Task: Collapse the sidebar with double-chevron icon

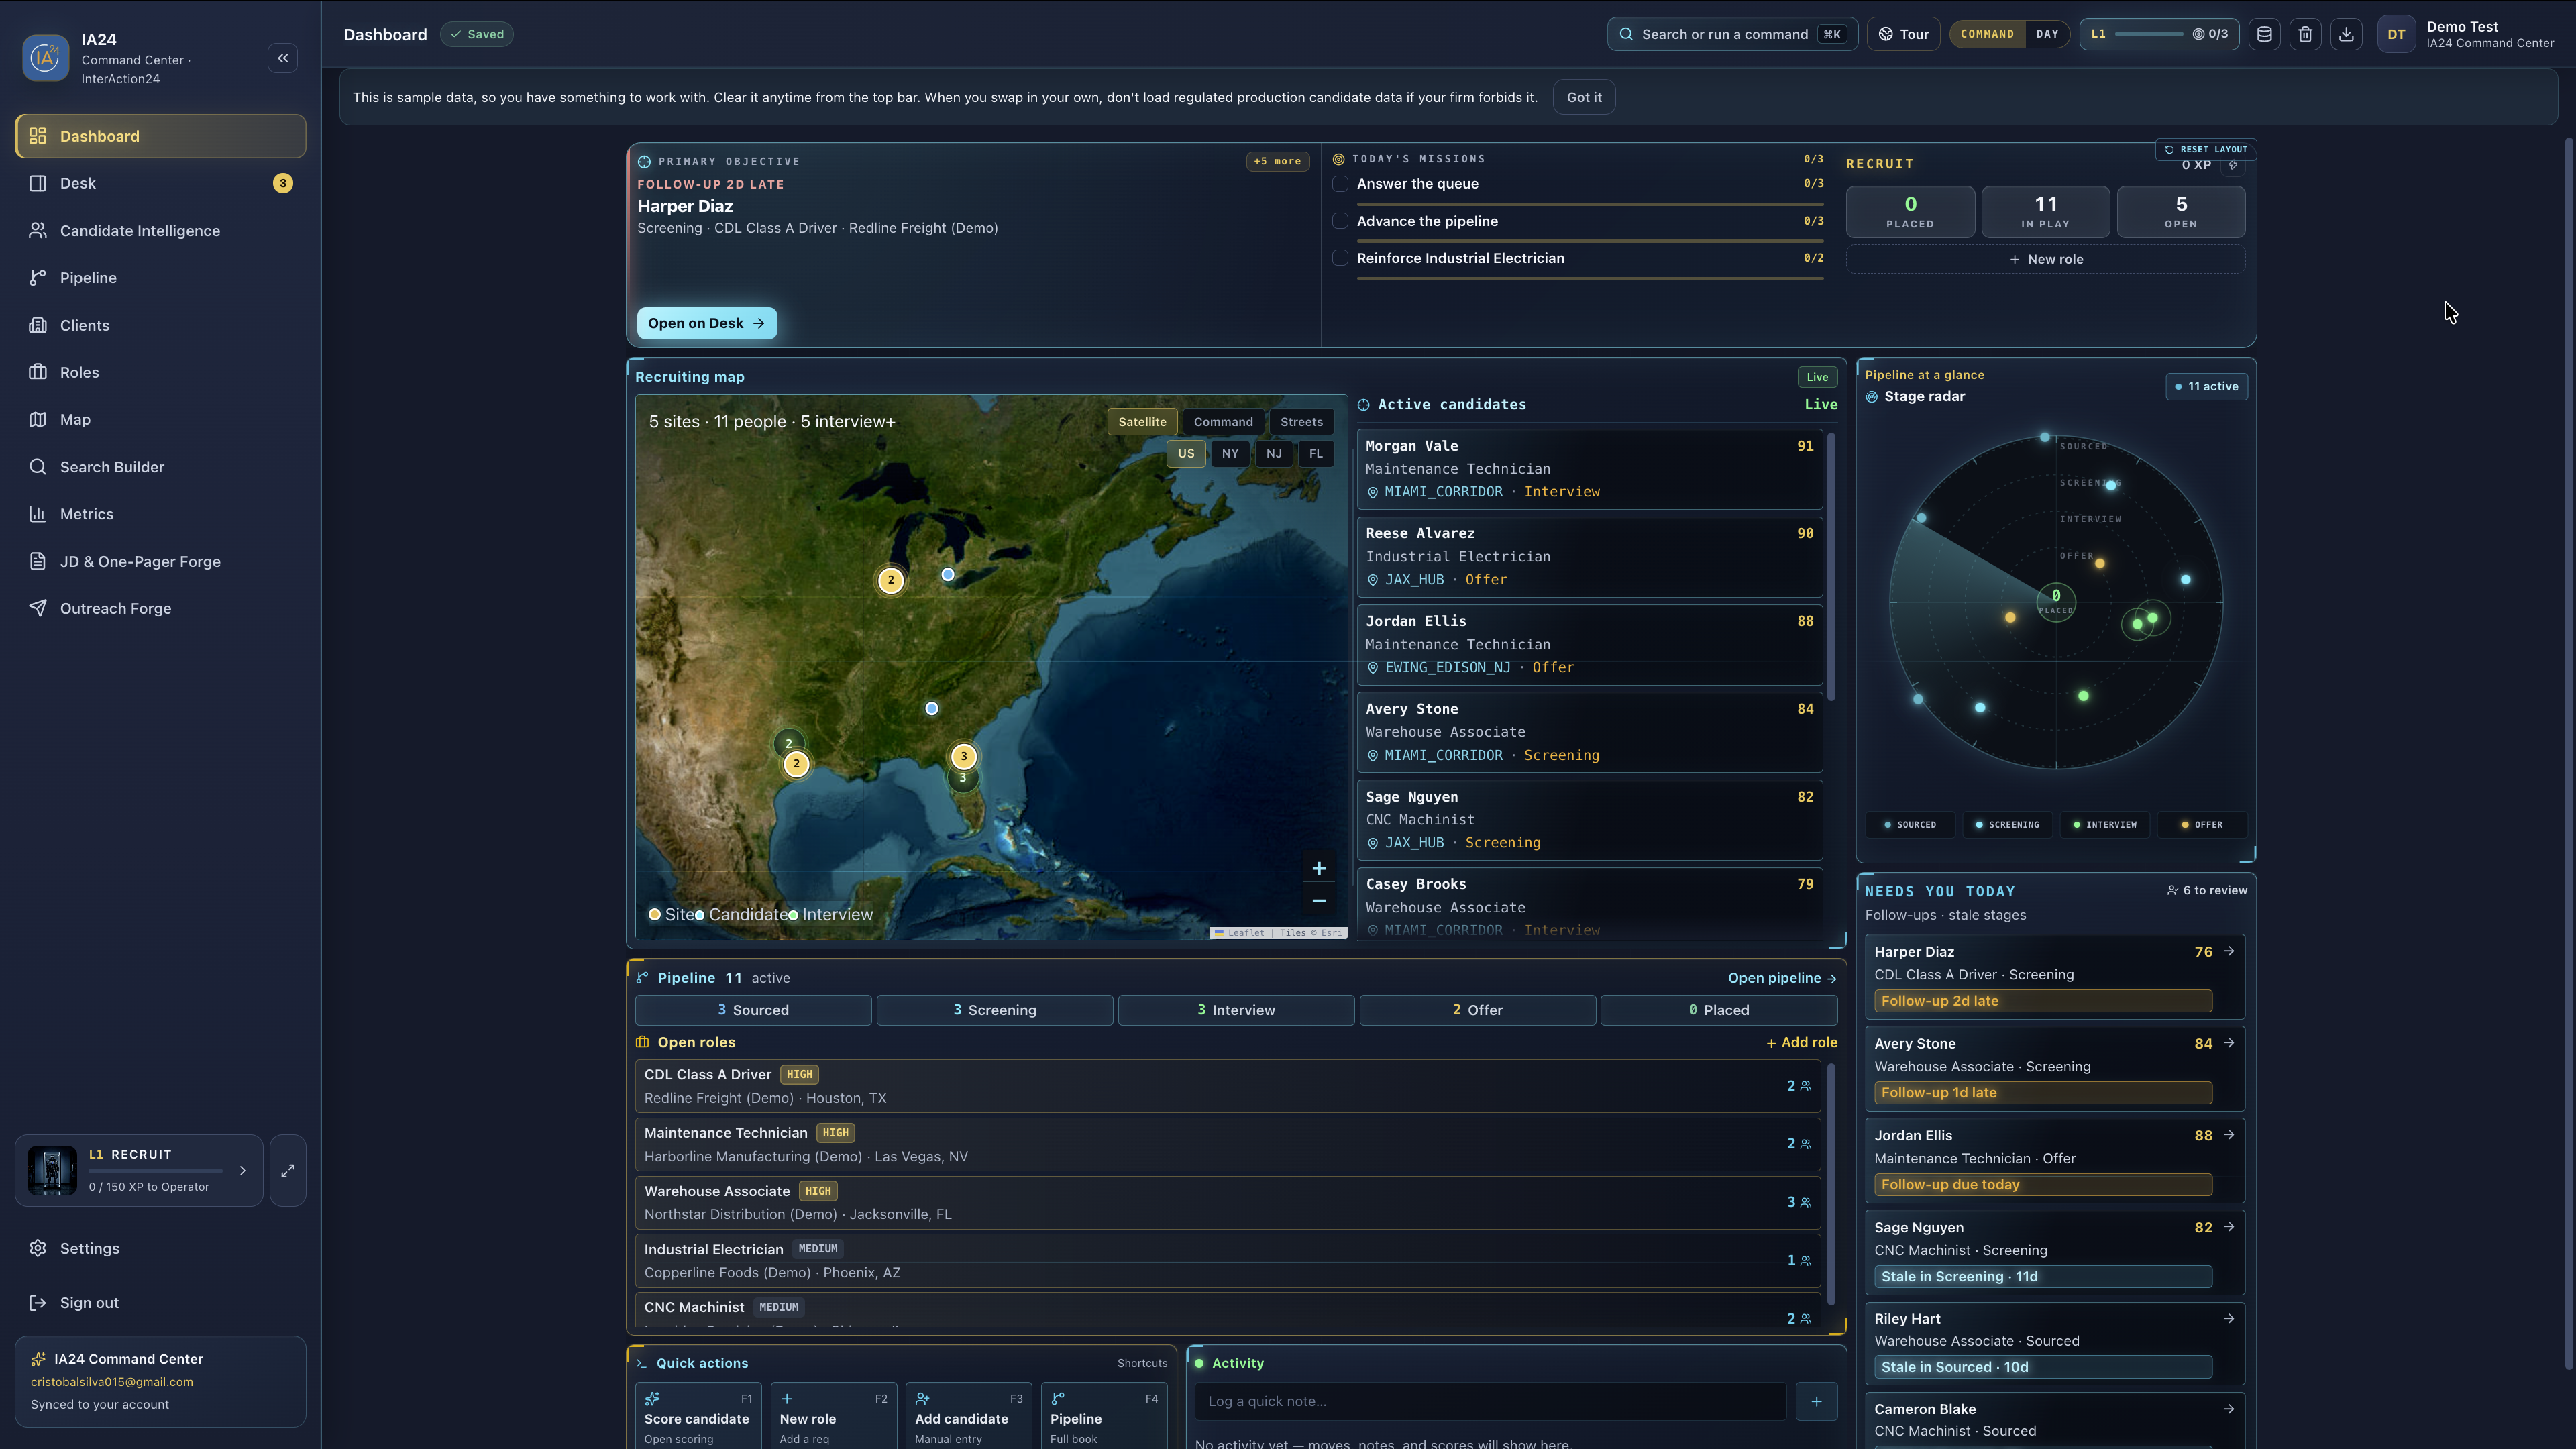Action: pos(283,58)
